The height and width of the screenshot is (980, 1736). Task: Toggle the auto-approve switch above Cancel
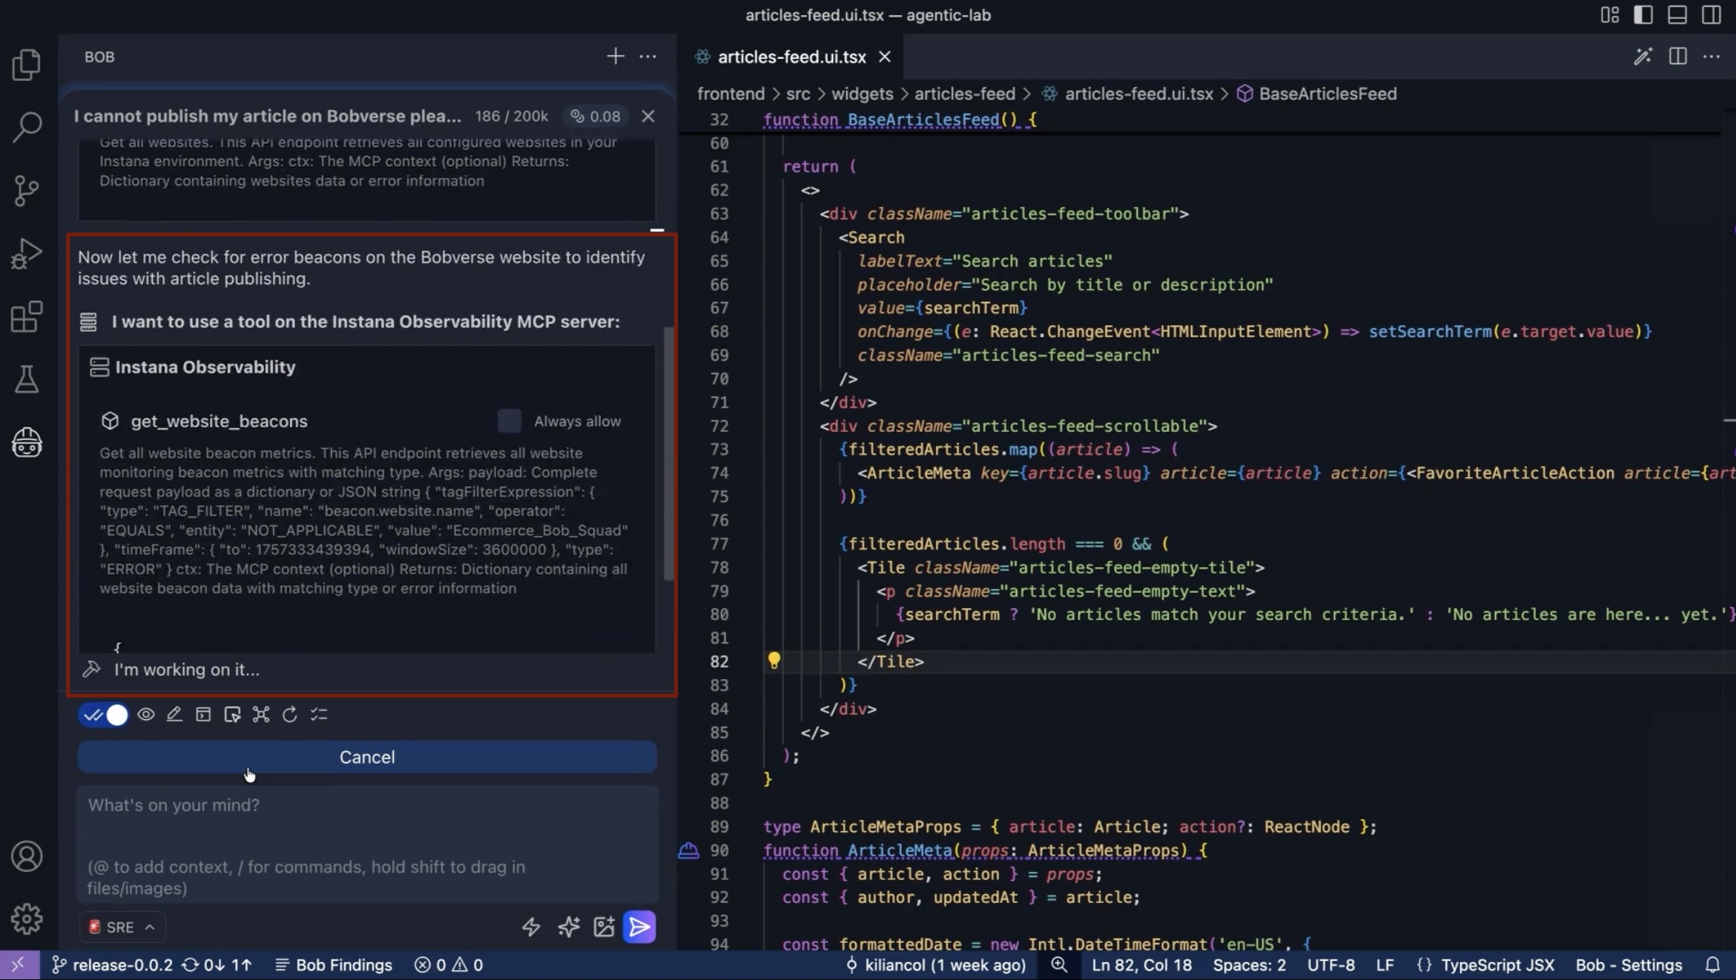pos(104,715)
